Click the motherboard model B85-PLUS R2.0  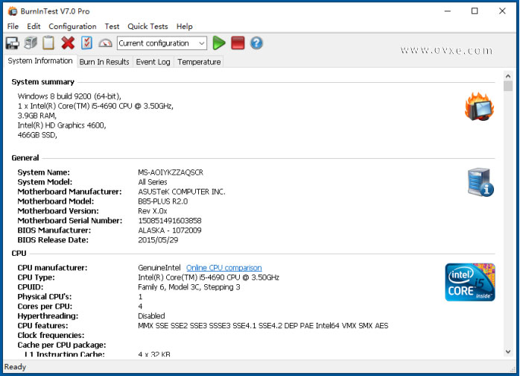[163, 201]
